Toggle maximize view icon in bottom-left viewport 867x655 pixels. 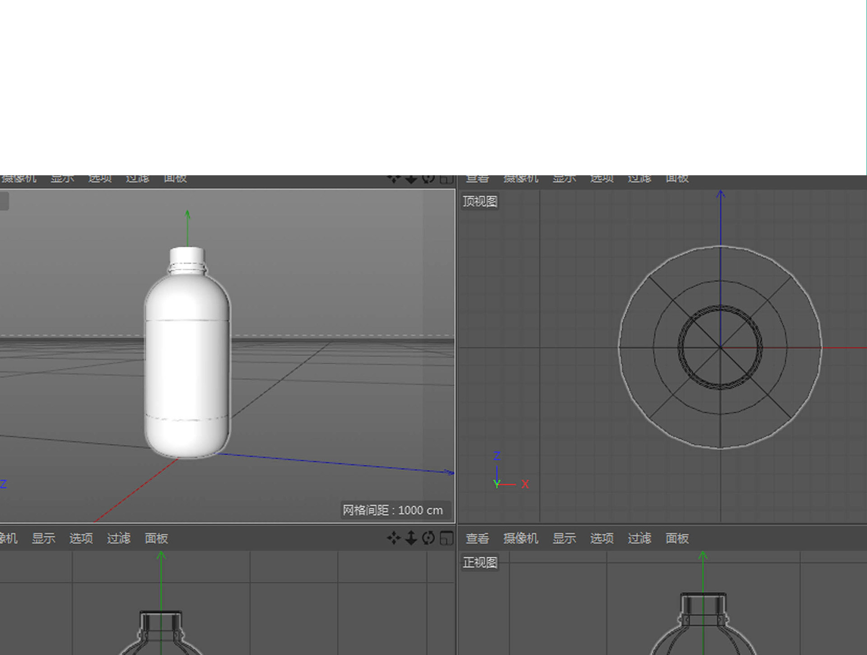pyautogui.click(x=446, y=538)
